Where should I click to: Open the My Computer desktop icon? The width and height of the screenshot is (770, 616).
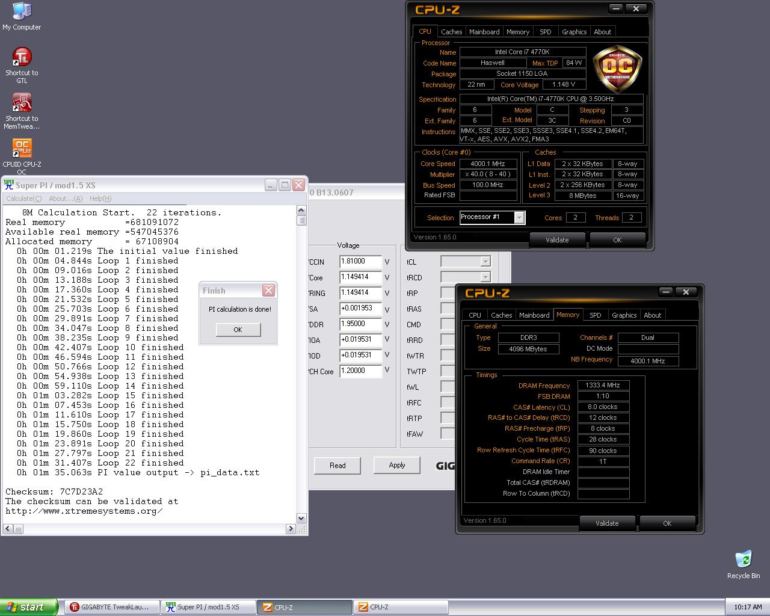(22, 16)
